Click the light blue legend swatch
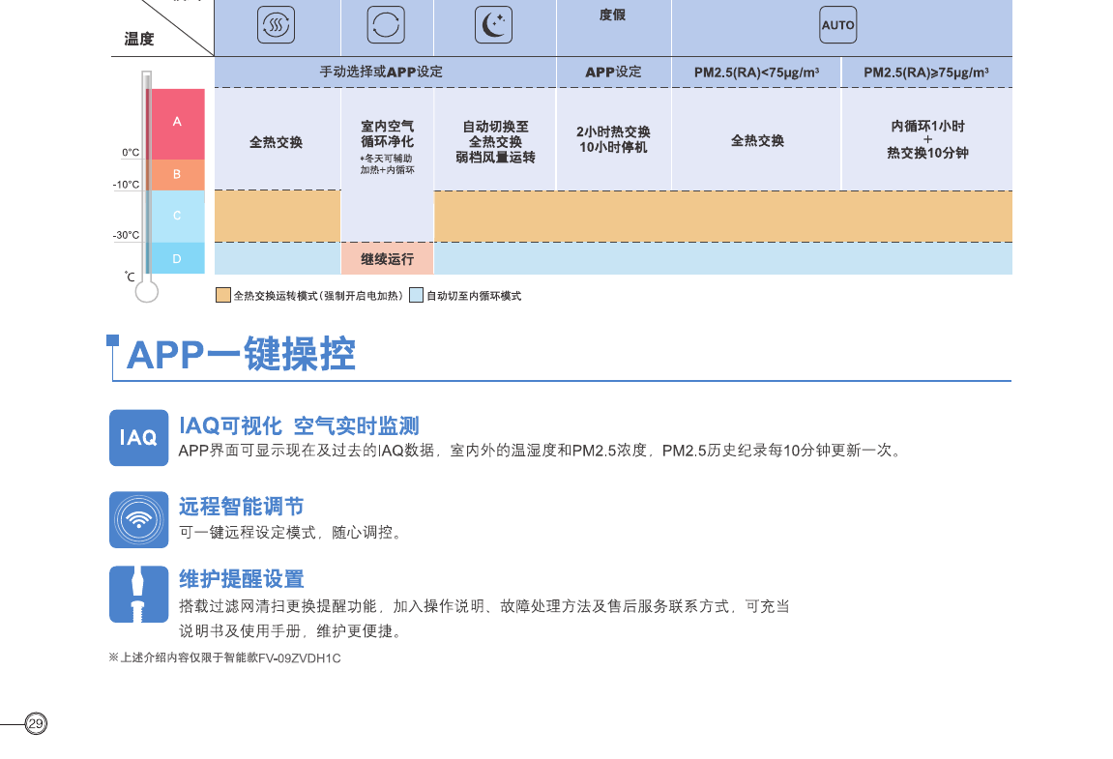Image resolution: width=1113 pixels, height=759 pixels. tap(416, 296)
